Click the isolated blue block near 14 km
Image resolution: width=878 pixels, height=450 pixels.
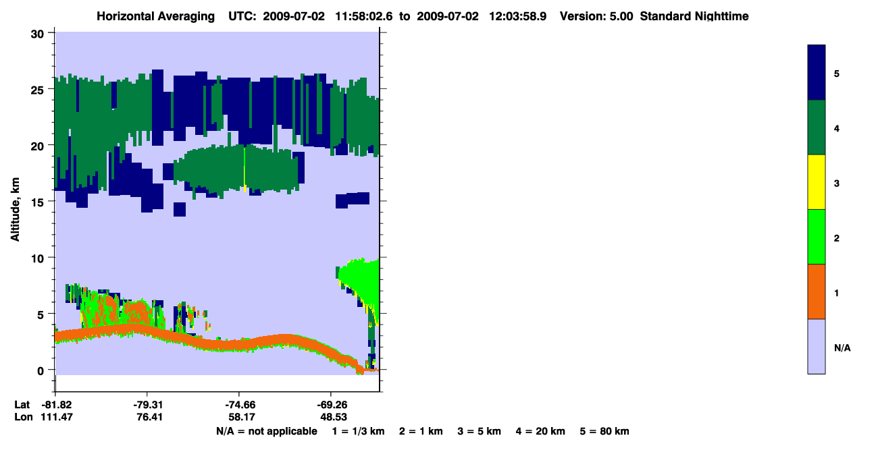[179, 209]
